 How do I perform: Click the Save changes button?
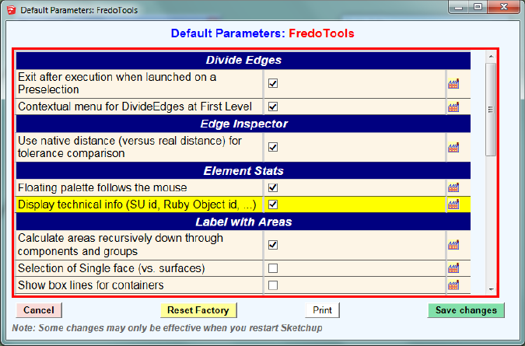(466, 310)
